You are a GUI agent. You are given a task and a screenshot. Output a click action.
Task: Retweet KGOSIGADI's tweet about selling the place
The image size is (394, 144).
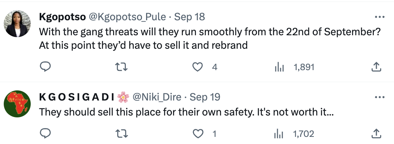[x=121, y=134]
